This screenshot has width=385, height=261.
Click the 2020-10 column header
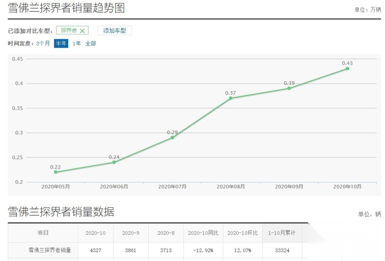[95, 233]
